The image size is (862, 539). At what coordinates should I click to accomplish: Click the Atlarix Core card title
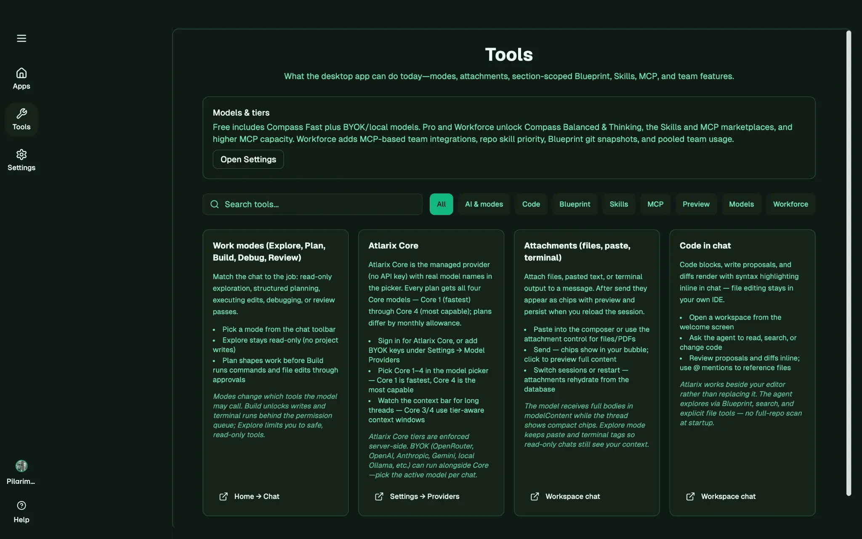tap(393, 245)
